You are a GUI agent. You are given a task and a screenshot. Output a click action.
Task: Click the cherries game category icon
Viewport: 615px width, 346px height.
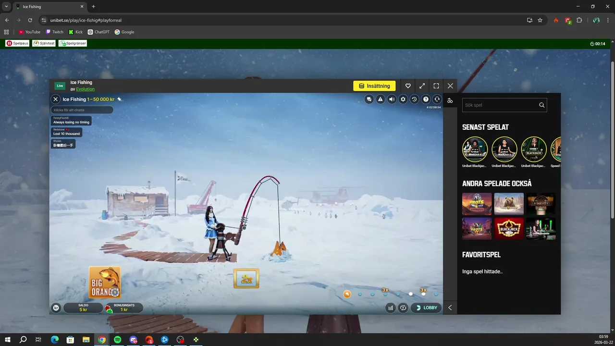450,100
